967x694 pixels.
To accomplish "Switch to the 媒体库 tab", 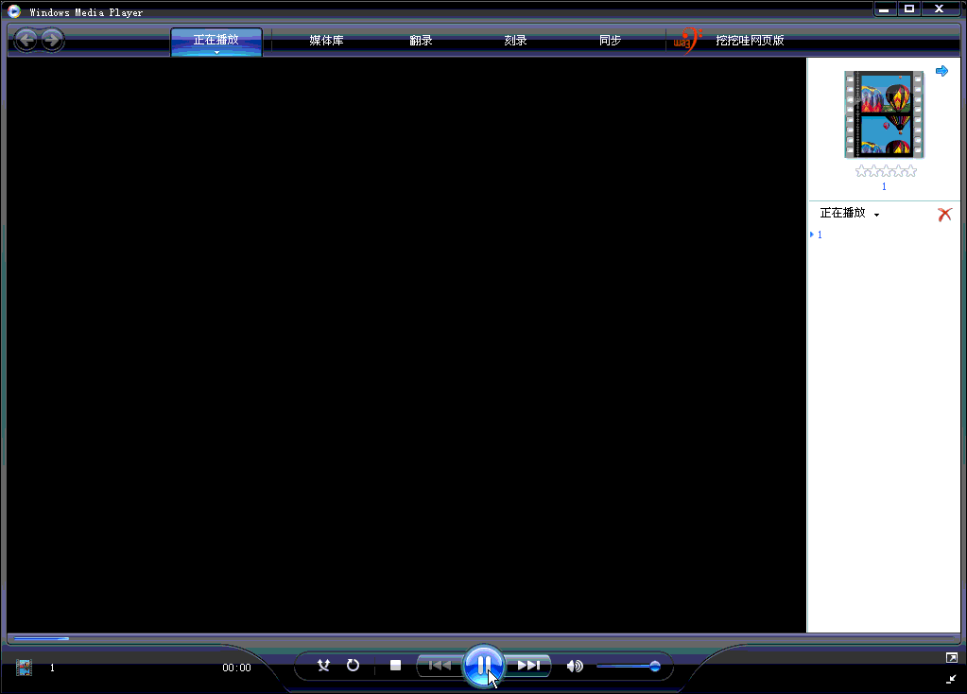I will tap(326, 41).
